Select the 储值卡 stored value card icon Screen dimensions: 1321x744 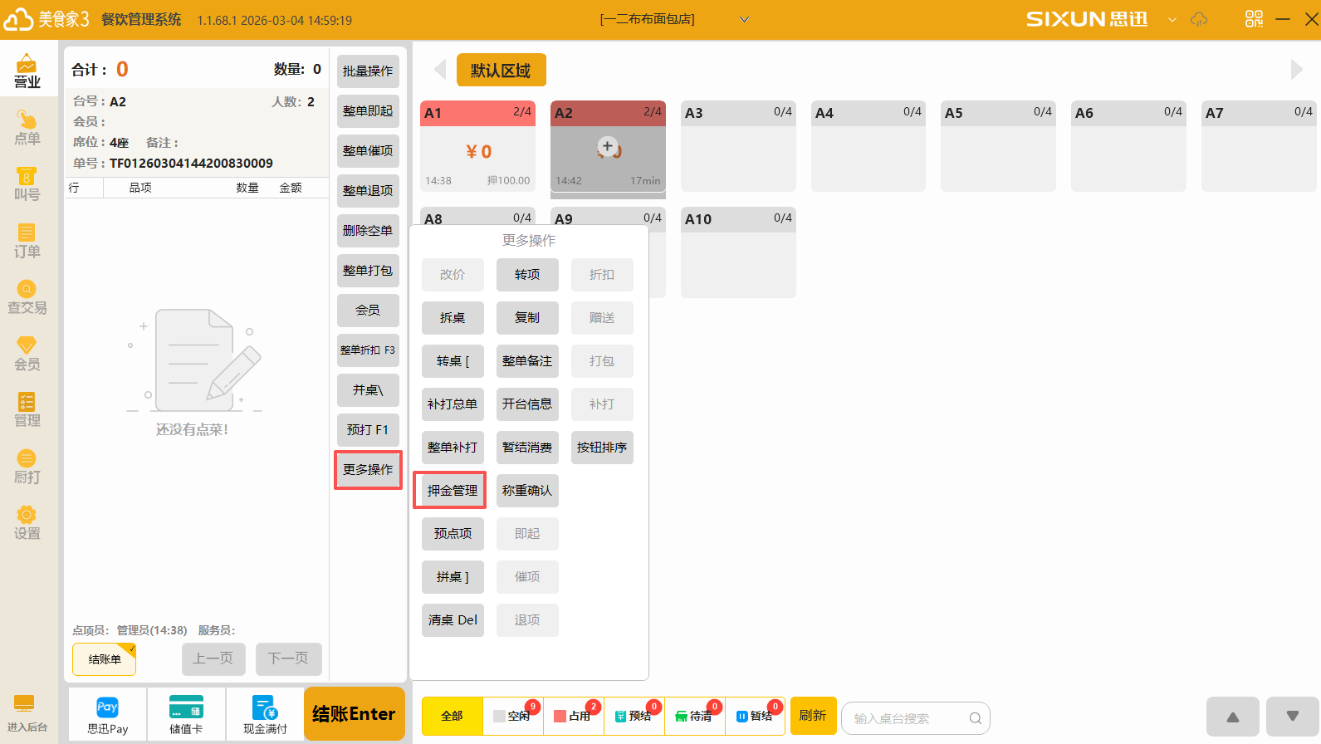pyautogui.click(x=186, y=715)
